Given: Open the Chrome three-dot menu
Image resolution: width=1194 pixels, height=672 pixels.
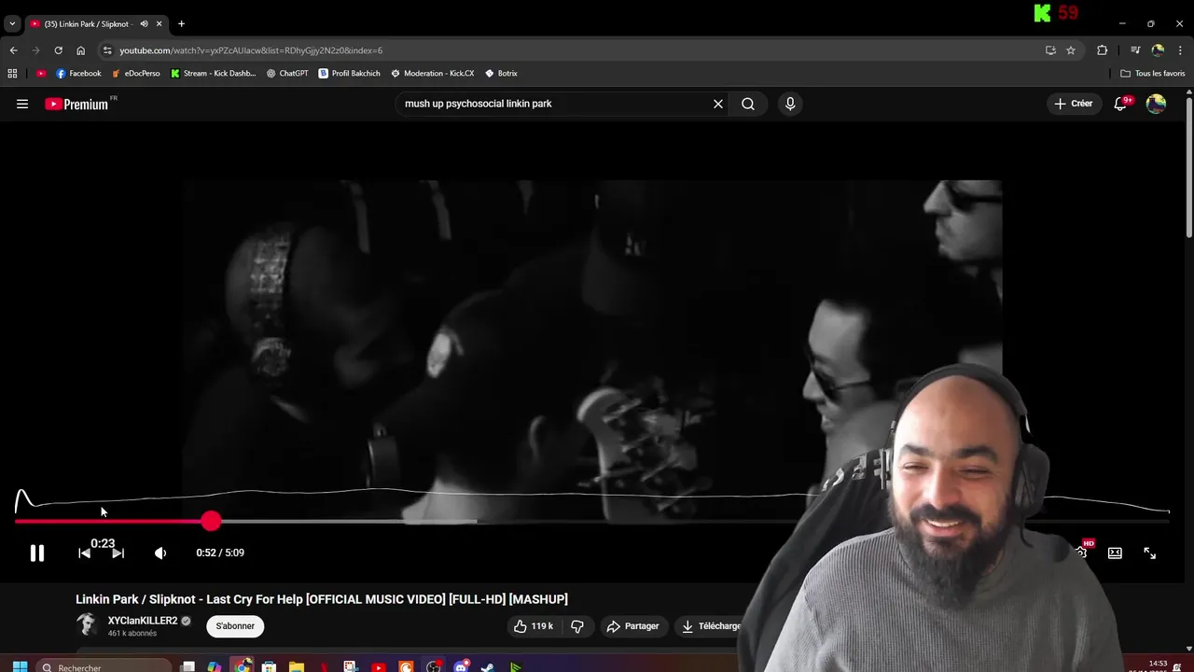Looking at the screenshot, I should point(1181,50).
